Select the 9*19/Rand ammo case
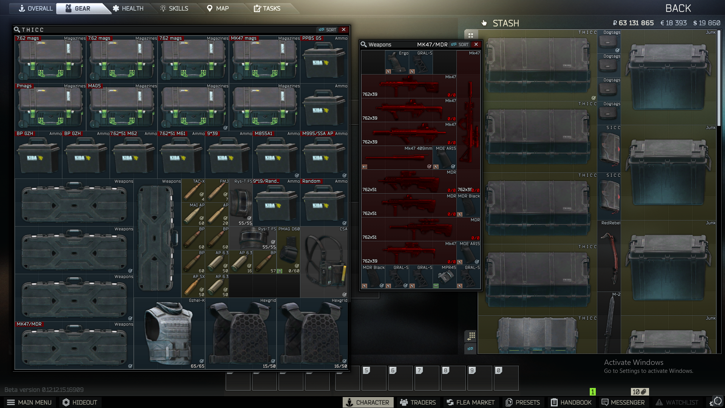This screenshot has height=408, width=725. pos(277,203)
